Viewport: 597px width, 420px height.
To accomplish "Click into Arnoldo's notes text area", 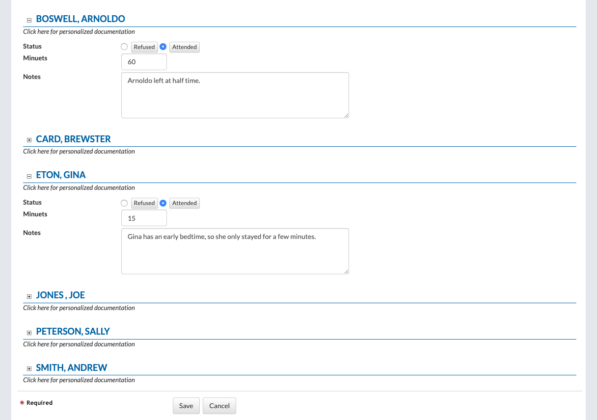I will (235, 95).
